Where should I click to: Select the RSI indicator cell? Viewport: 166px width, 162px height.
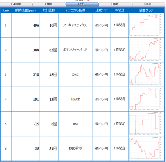click(75, 124)
